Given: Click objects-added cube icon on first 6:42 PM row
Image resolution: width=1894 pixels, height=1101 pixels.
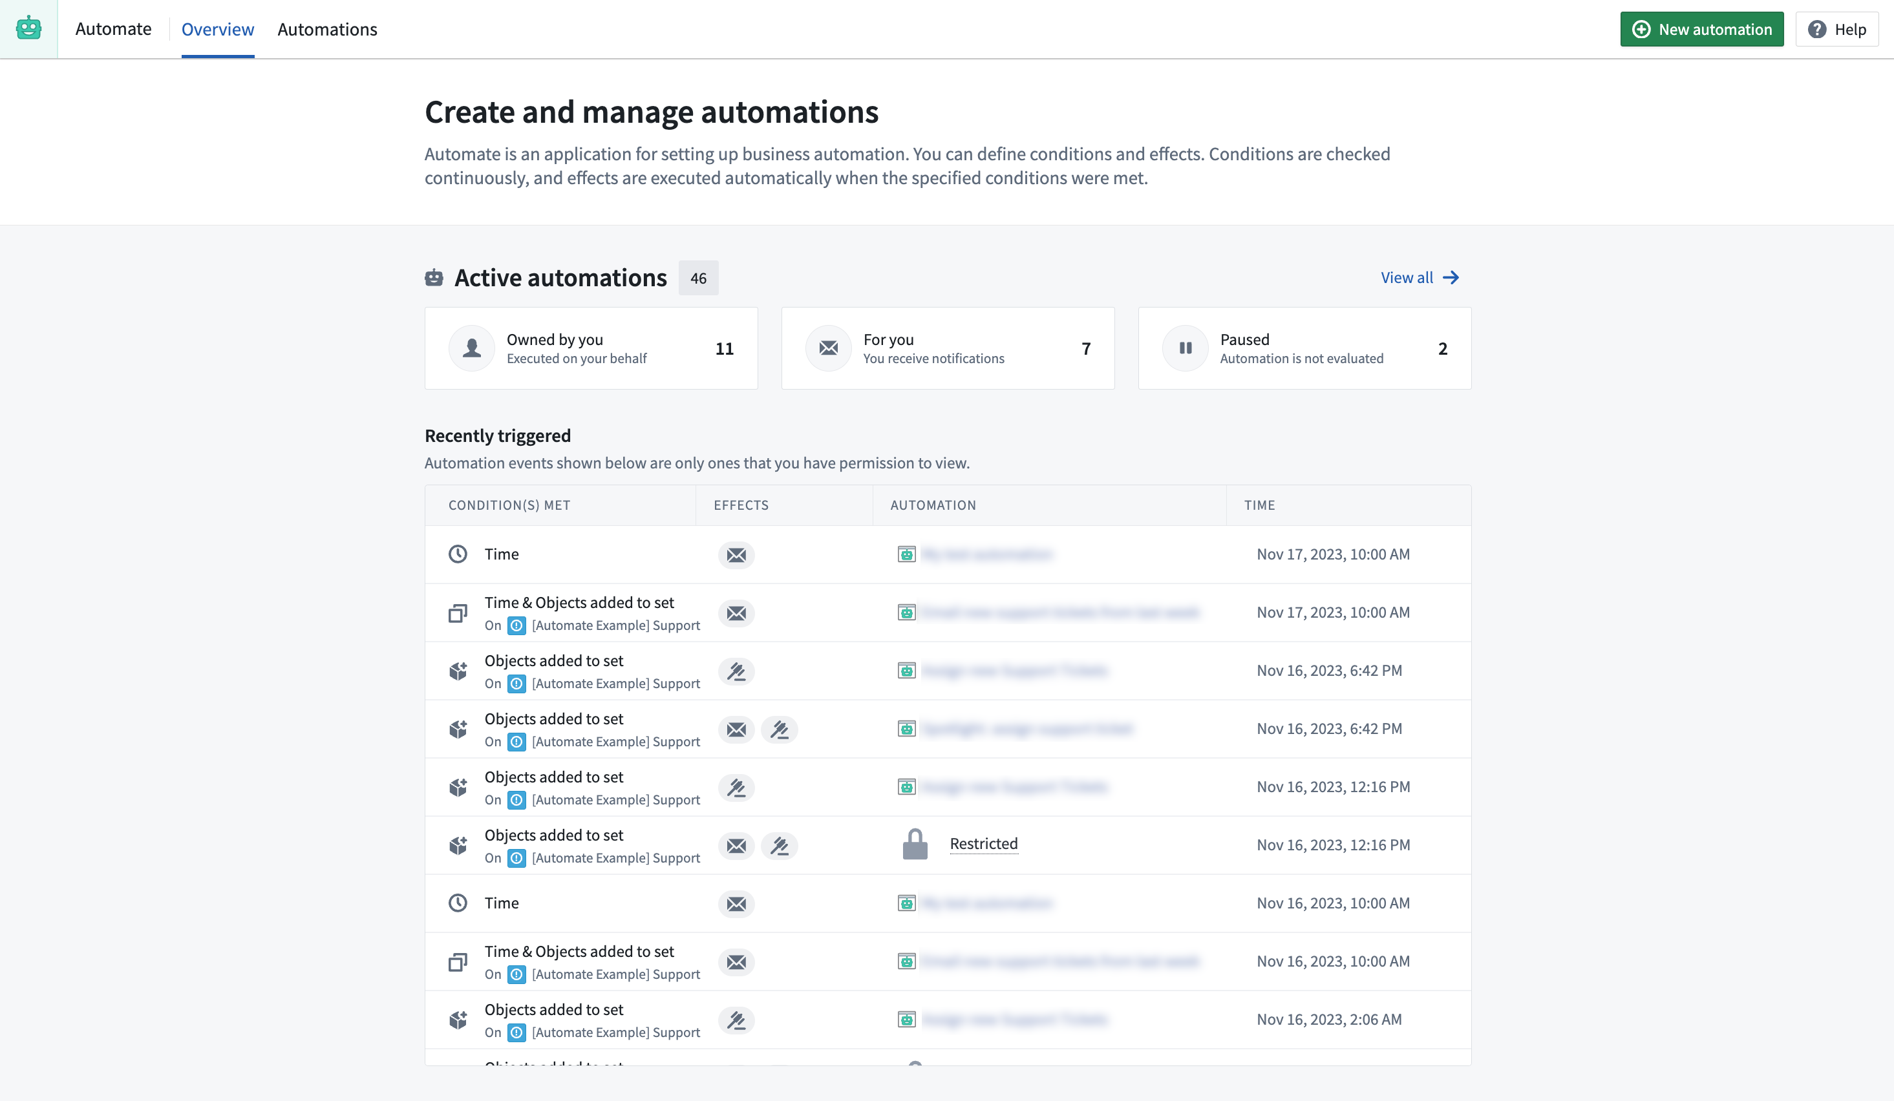Looking at the screenshot, I should coord(458,671).
